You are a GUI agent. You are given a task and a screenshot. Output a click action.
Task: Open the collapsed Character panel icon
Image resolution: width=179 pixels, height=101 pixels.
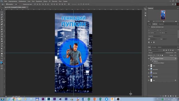[x=145, y=13]
